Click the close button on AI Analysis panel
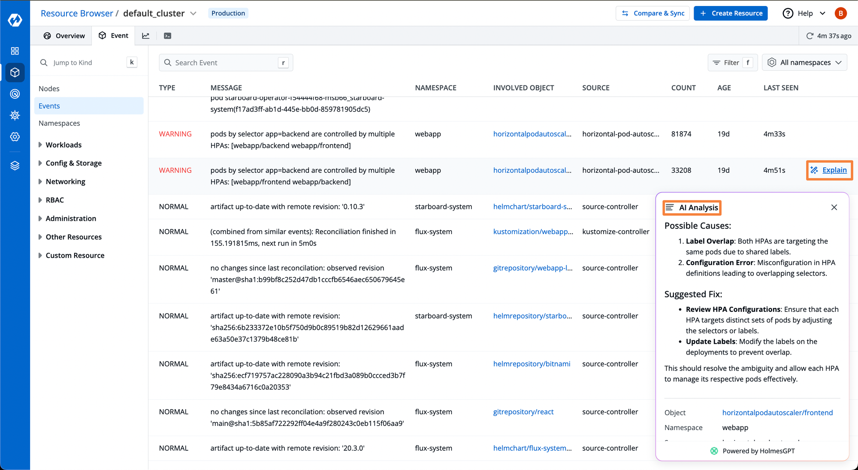The width and height of the screenshot is (858, 470). click(834, 207)
